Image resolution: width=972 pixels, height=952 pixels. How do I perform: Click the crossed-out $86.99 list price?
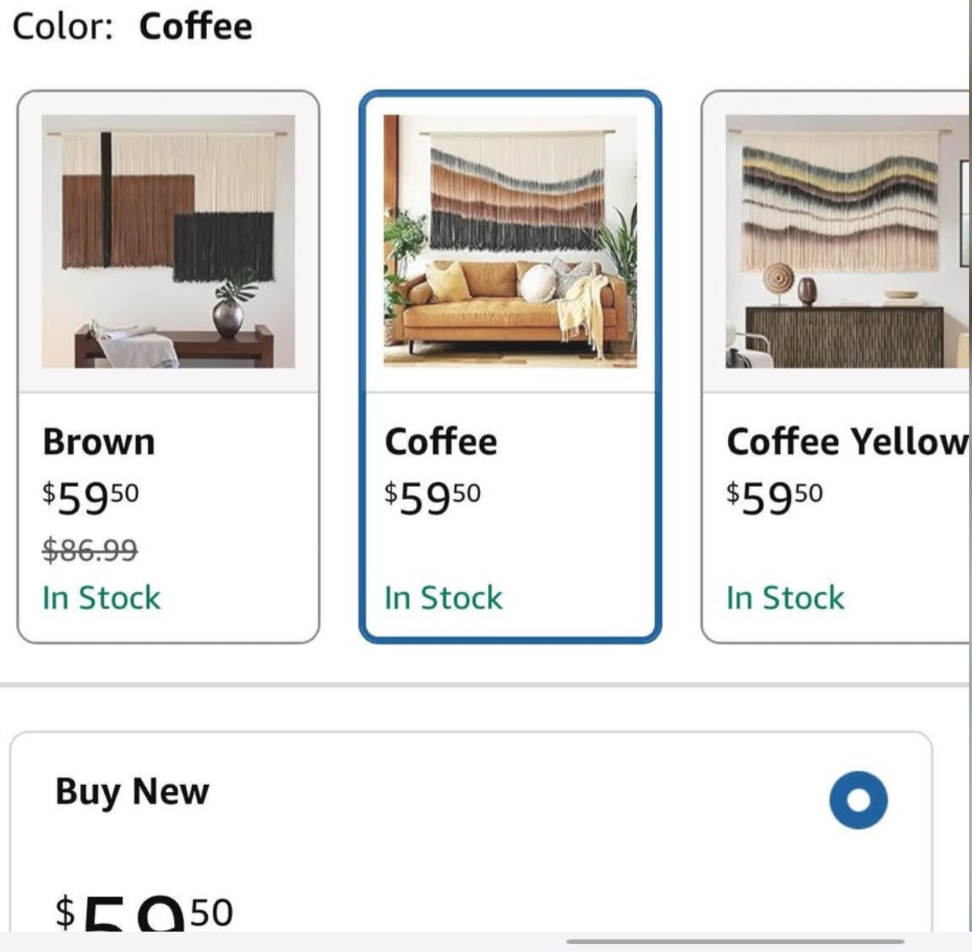pyautogui.click(x=89, y=550)
